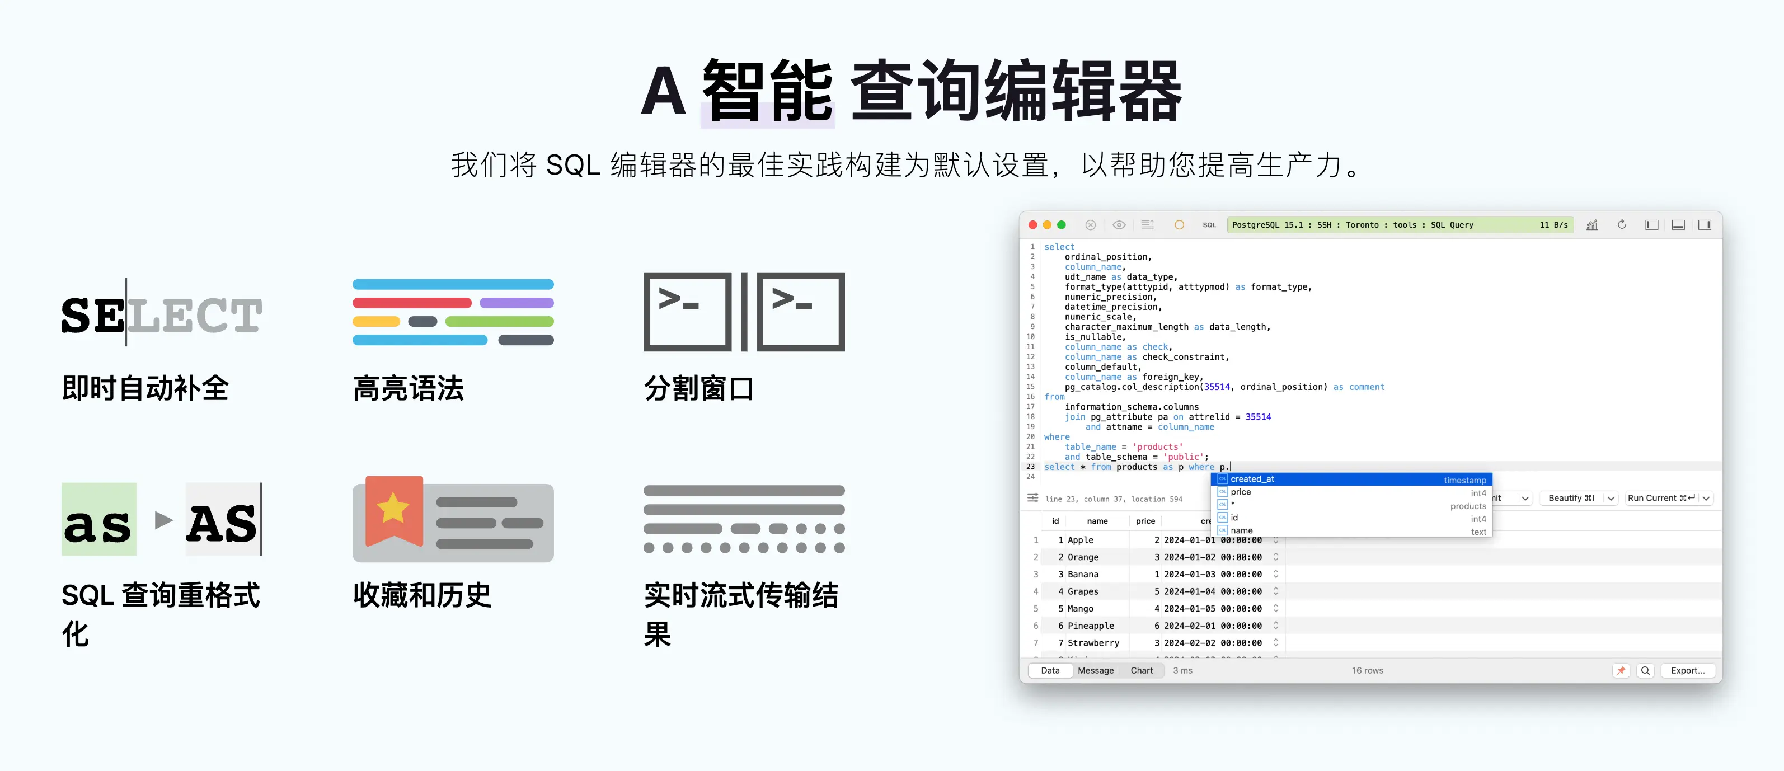Toggle the bottom panel visibility

point(1678,224)
